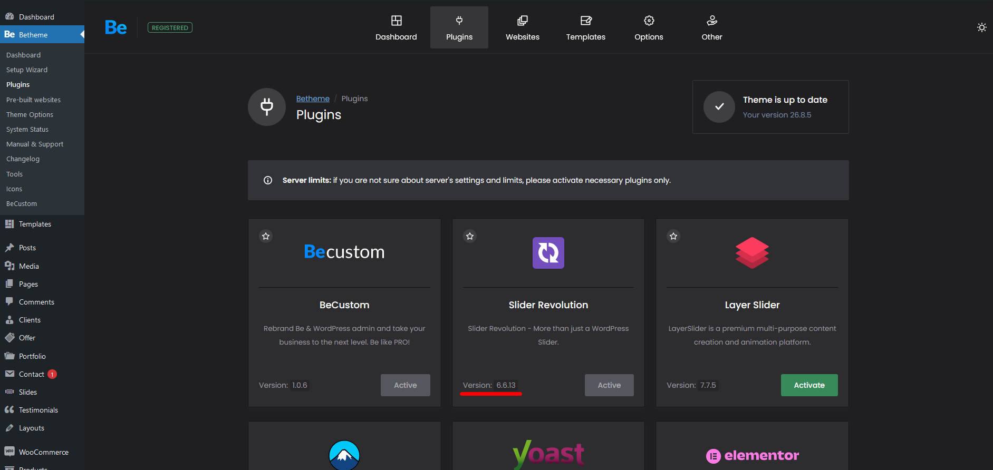Open Changelog in the sidebar

point(23,159)
